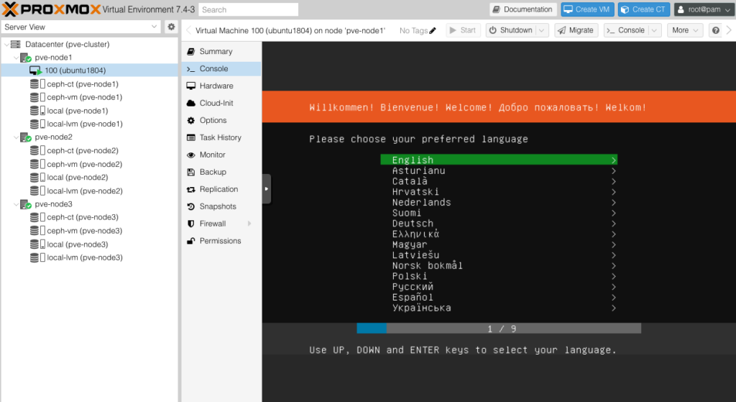Viewport: 736px width, 402px height.
Task: Click the pve-node3 node icon
Action: 25,204
